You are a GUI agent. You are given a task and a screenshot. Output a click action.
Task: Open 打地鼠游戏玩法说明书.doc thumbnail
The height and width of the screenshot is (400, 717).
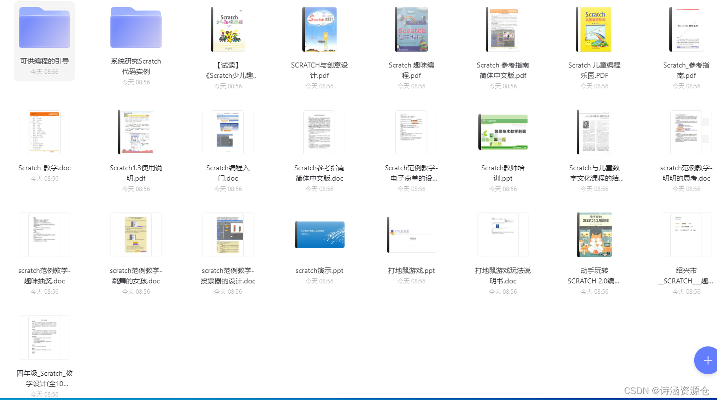[503, 235]
